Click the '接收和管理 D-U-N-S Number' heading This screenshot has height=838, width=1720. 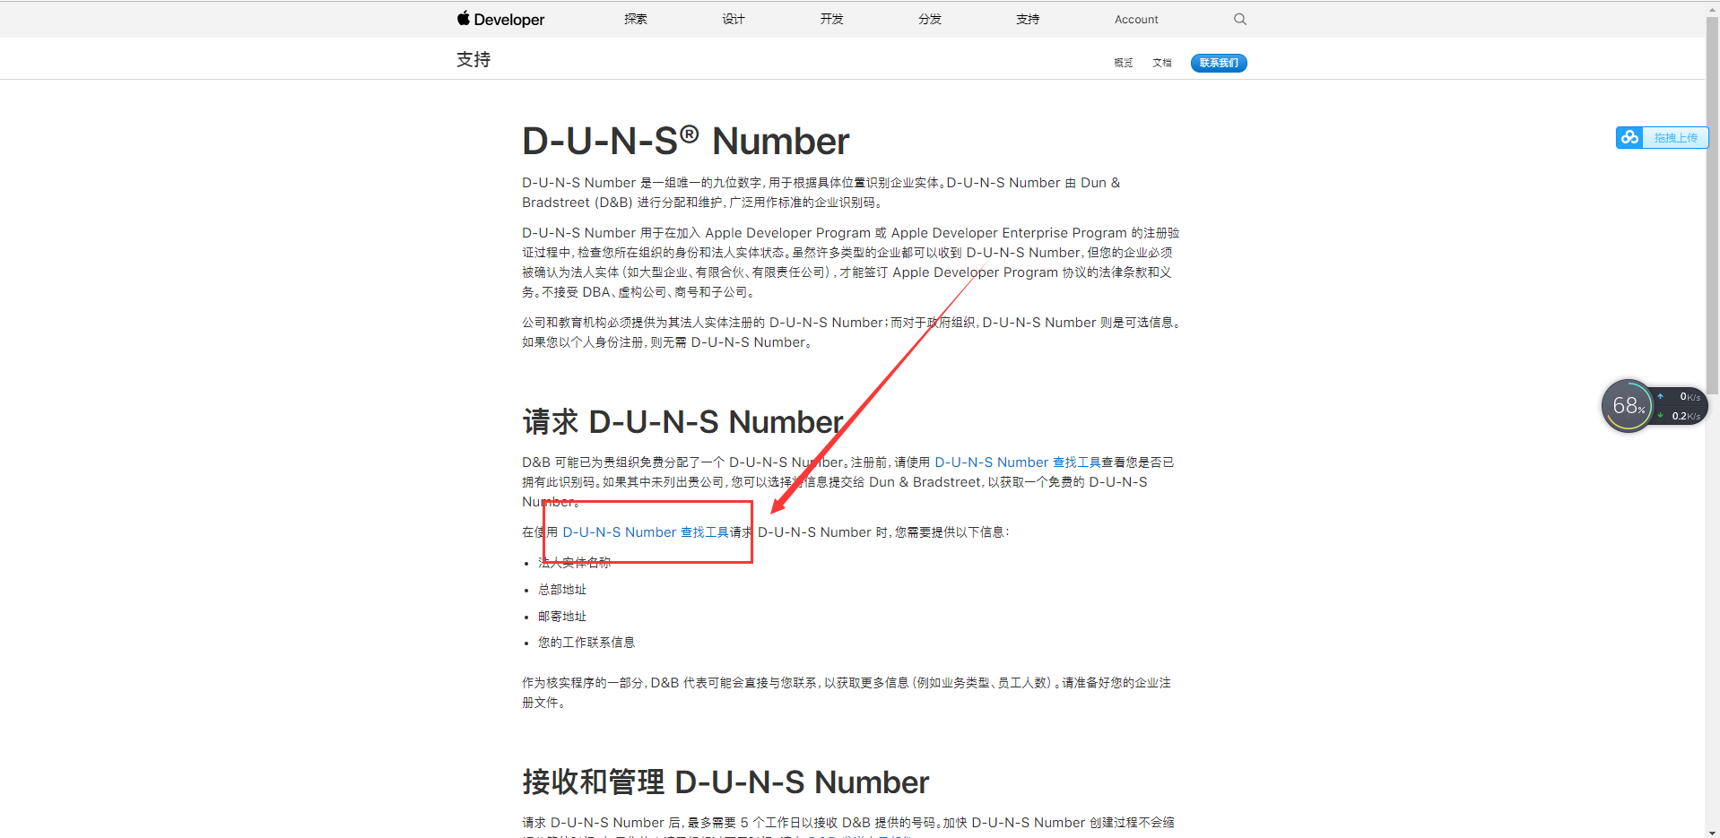(x=725, y=782)
